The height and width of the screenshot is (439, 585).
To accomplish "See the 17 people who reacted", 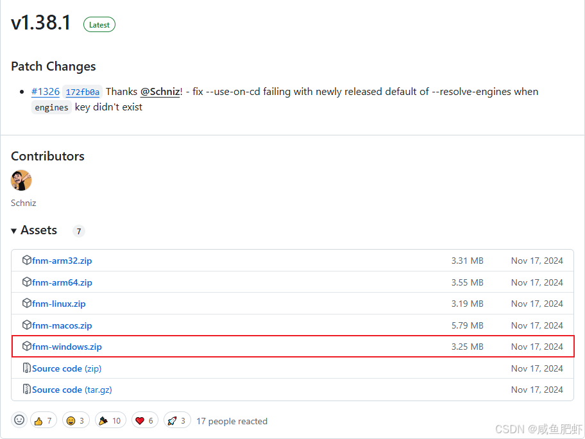I will point(232,420).
